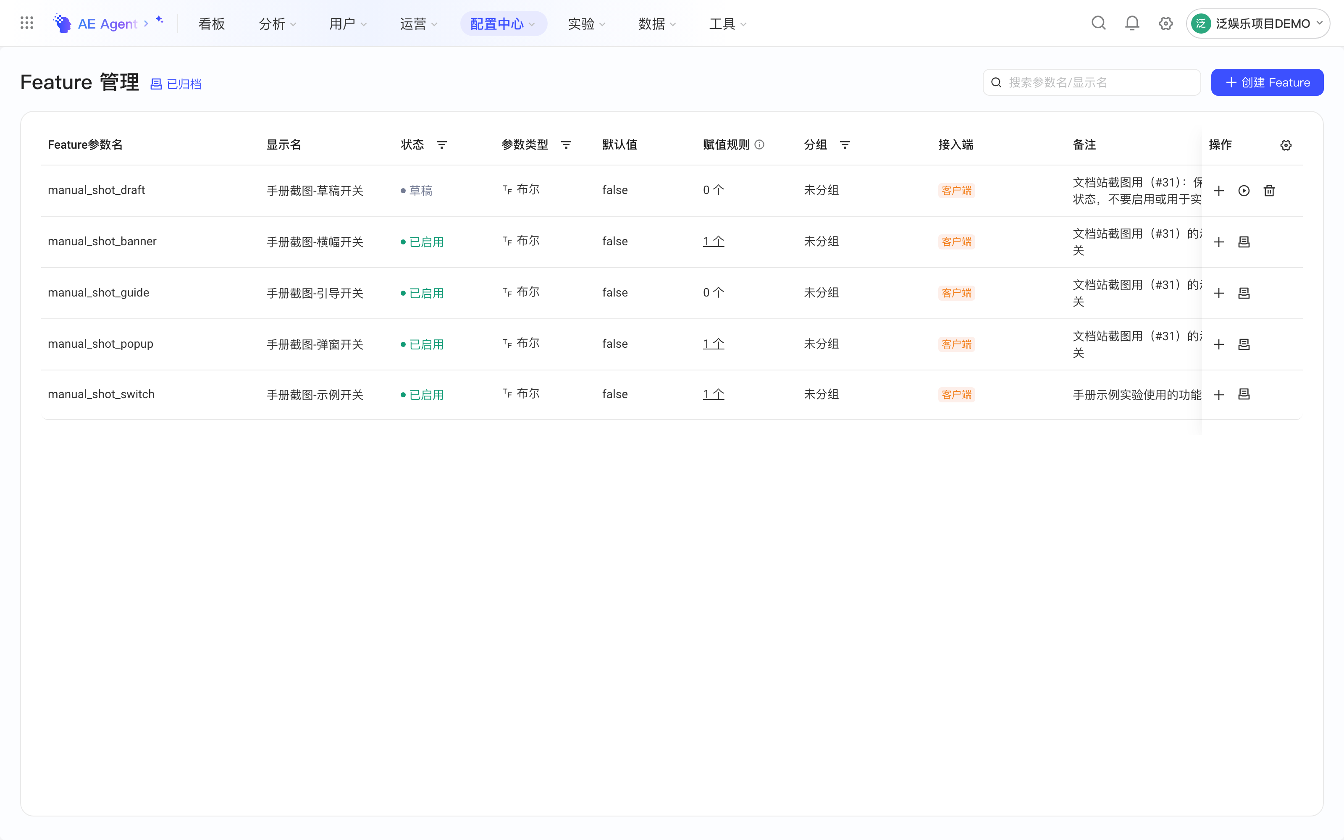Archive manual_shot_banner via archive icon
This screenshot has width=1344, height=840.
point(1244,241)
